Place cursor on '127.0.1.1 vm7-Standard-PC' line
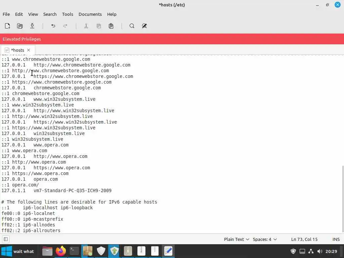Screen dimensions: 344x258 [x=56, y=191]
